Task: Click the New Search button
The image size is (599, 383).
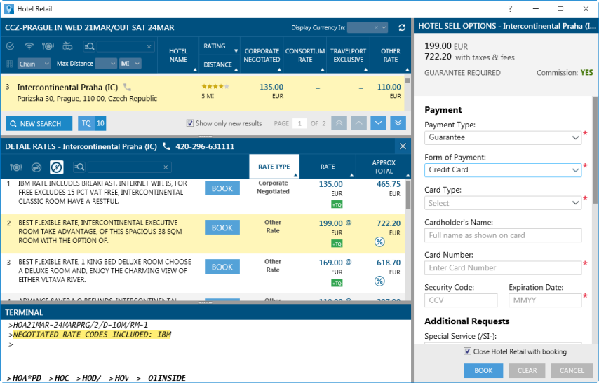Action: click(x=39, y=123)
